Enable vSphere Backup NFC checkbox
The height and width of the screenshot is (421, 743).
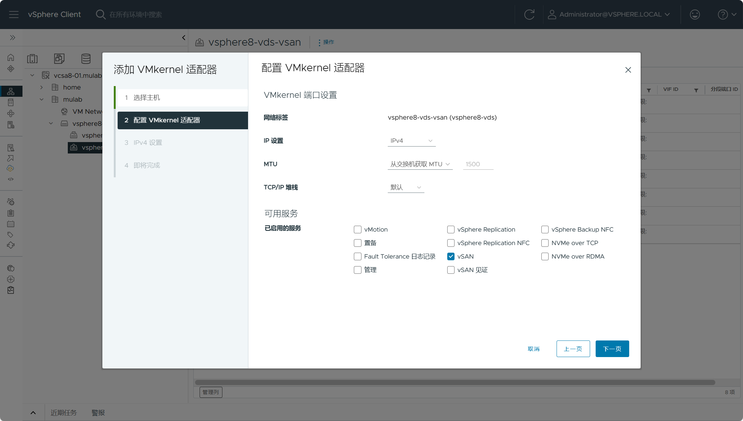tap(545, 230)
